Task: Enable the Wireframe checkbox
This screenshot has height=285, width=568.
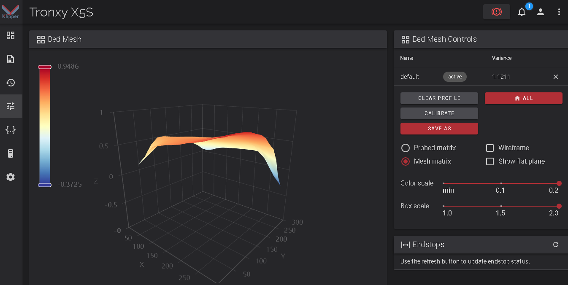Action: pos(490,148)
